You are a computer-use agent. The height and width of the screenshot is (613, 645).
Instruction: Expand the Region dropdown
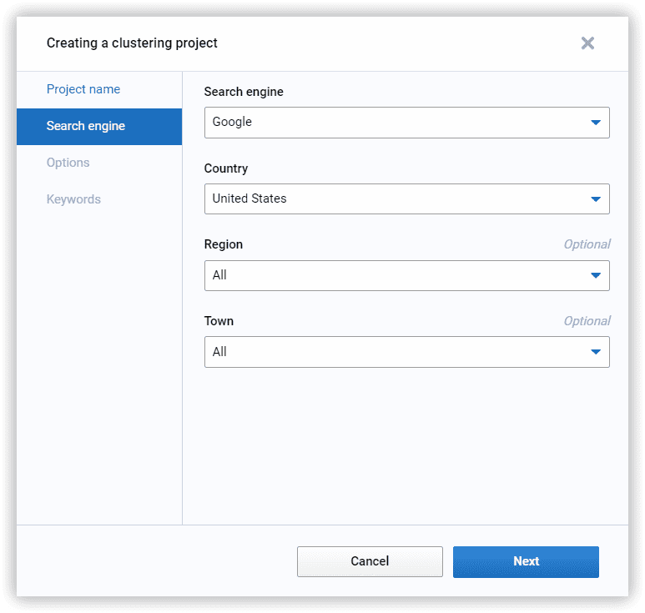click(x=407, y=275)
